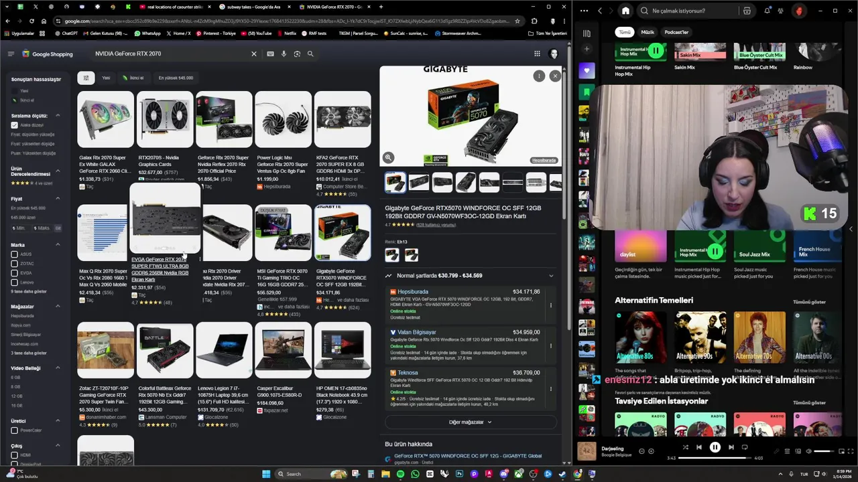The image size is (858, 482).
Task: Submit search with magnifier icon
Action: [310, 54]
